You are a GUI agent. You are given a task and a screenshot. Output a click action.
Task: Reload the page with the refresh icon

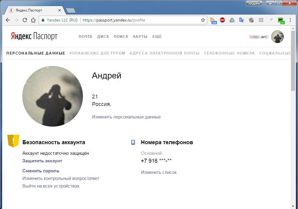point(25,20)
